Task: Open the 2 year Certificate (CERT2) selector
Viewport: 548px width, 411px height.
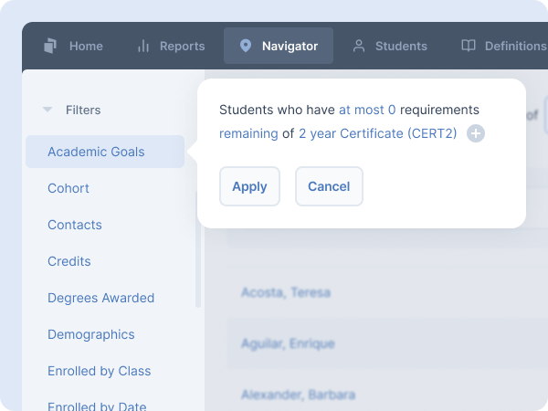Action: (377, 133)
